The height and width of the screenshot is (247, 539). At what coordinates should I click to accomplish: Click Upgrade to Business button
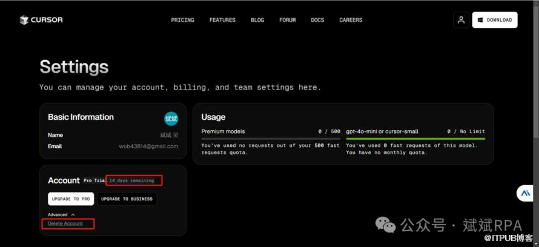pyautogui.click(x=127, y=199)
